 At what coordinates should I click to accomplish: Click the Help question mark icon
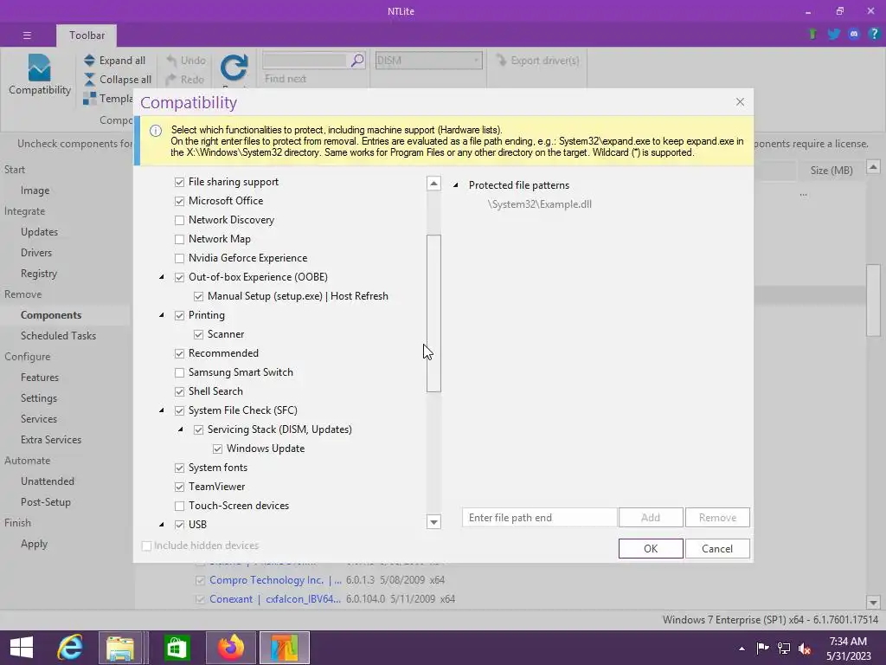pos(874,34)
